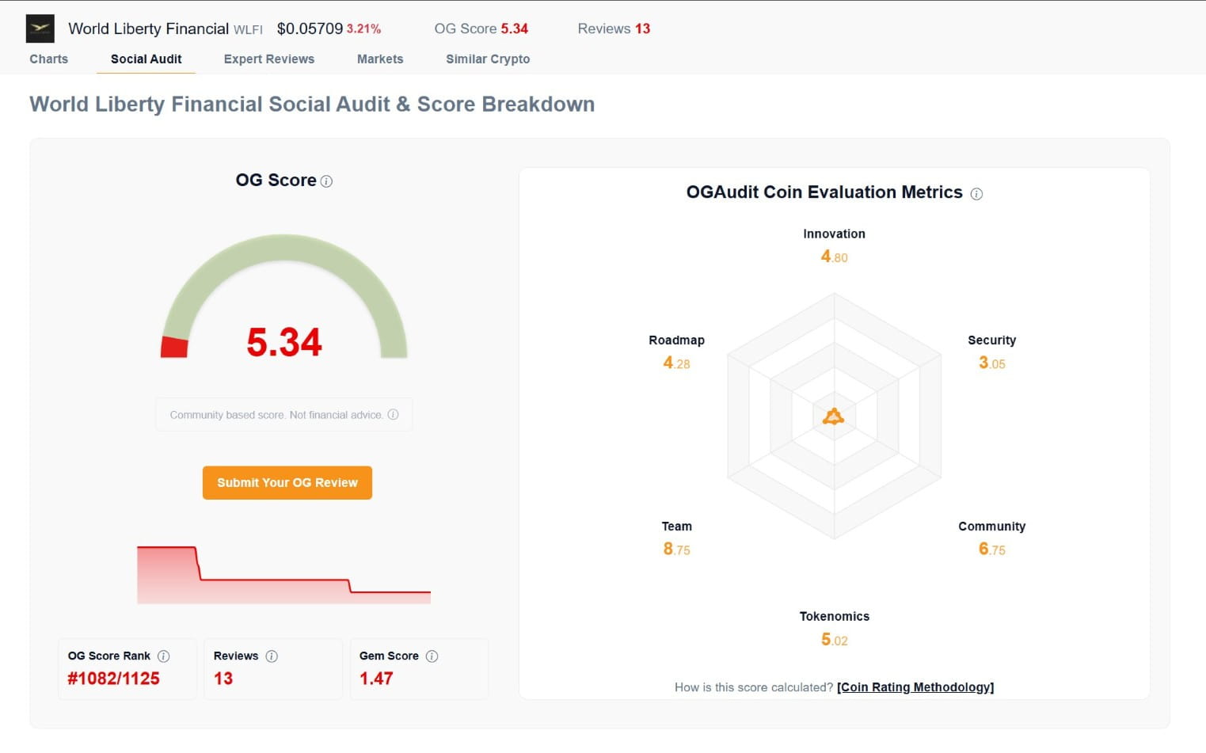Click the WLFI ticker symbol
The height and width of the screenshot is (753, 1206).
click(248, 30)
